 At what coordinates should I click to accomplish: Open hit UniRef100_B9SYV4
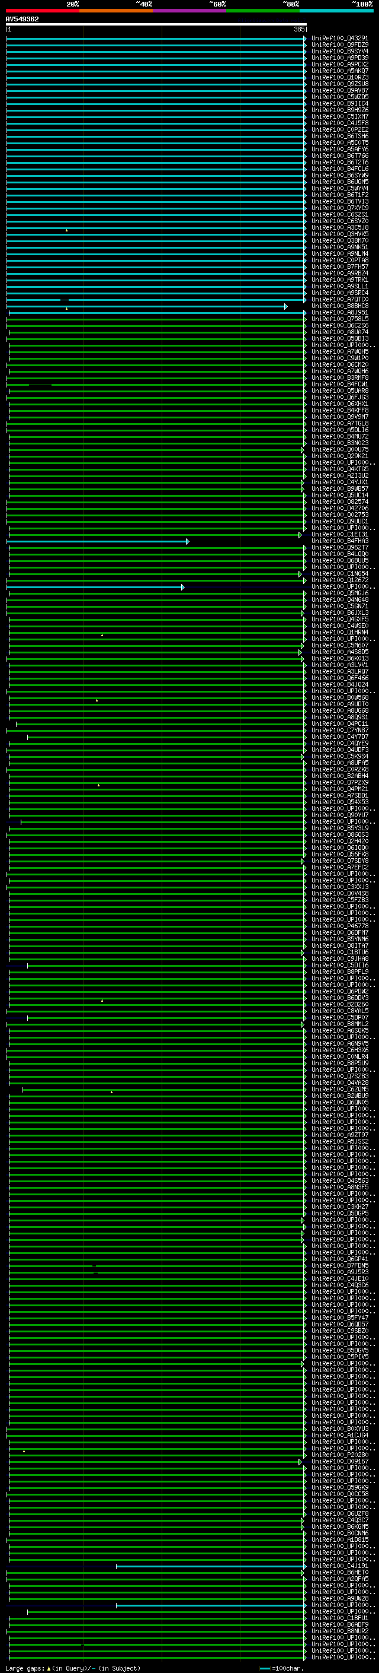(x=340, y=51)
